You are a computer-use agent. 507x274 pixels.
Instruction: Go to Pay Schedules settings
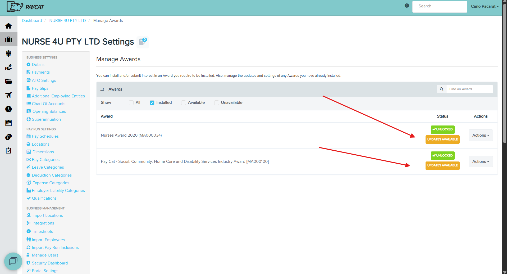click(45, 136)
